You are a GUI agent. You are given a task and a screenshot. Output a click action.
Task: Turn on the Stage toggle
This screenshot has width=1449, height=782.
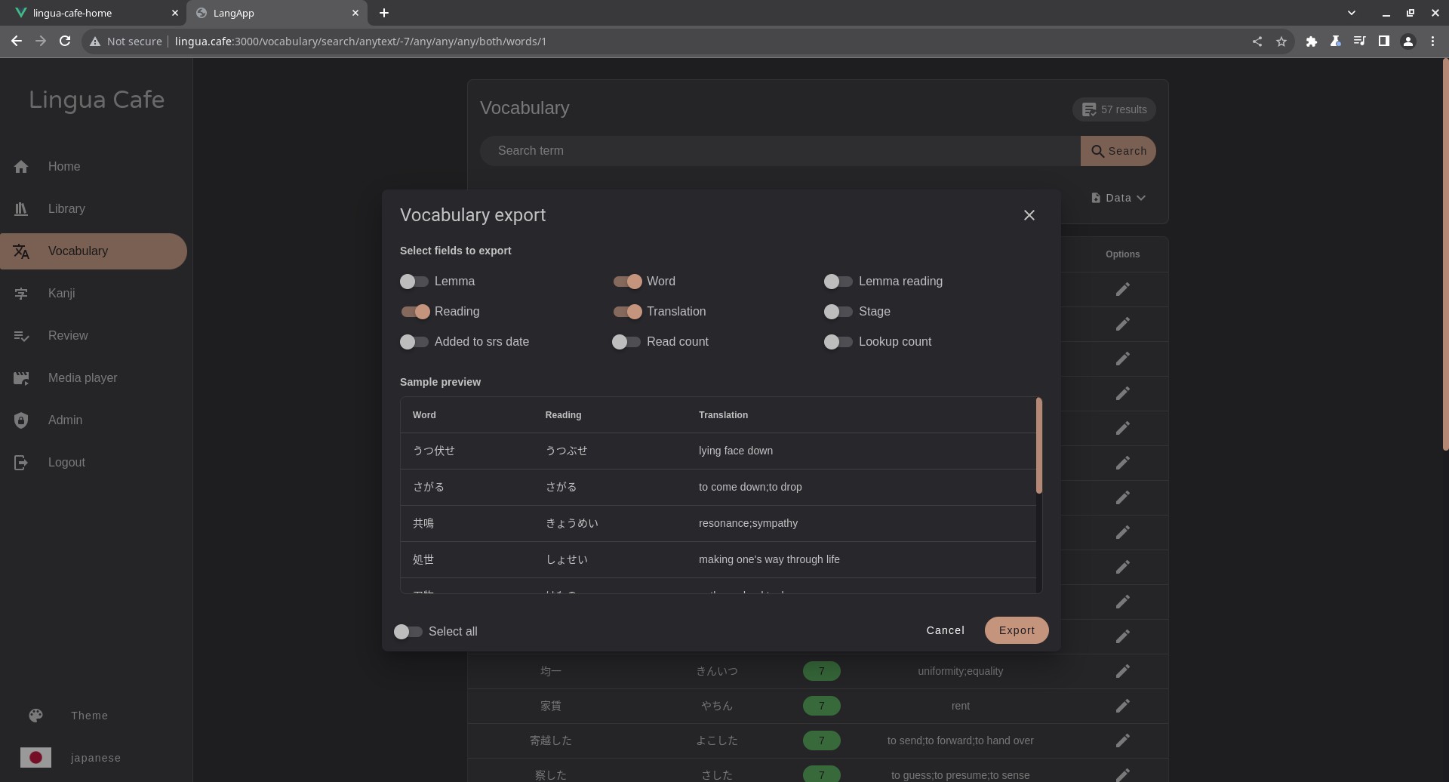click(838, 312)
